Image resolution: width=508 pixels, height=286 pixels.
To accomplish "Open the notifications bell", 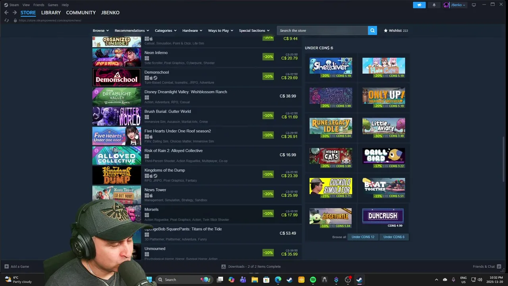I will pyautogui.click(x=434, y=5).
